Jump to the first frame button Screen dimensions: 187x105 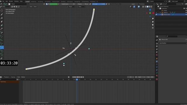(x=73, y=77)
